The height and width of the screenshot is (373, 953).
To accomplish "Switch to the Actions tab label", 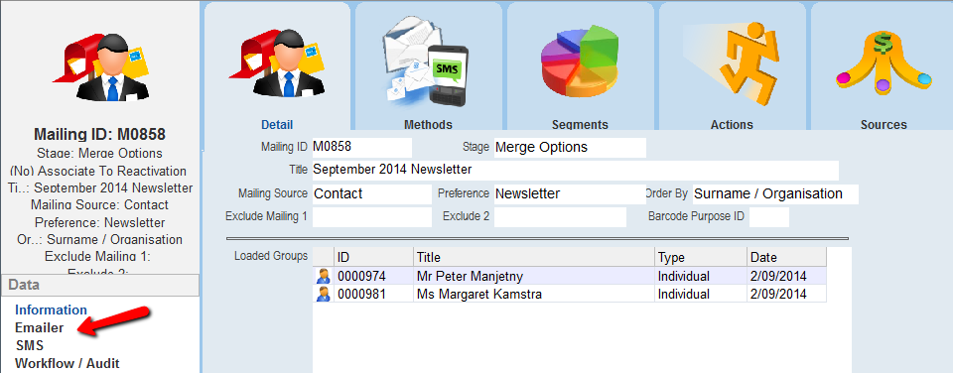I will (x=732, y=125).
